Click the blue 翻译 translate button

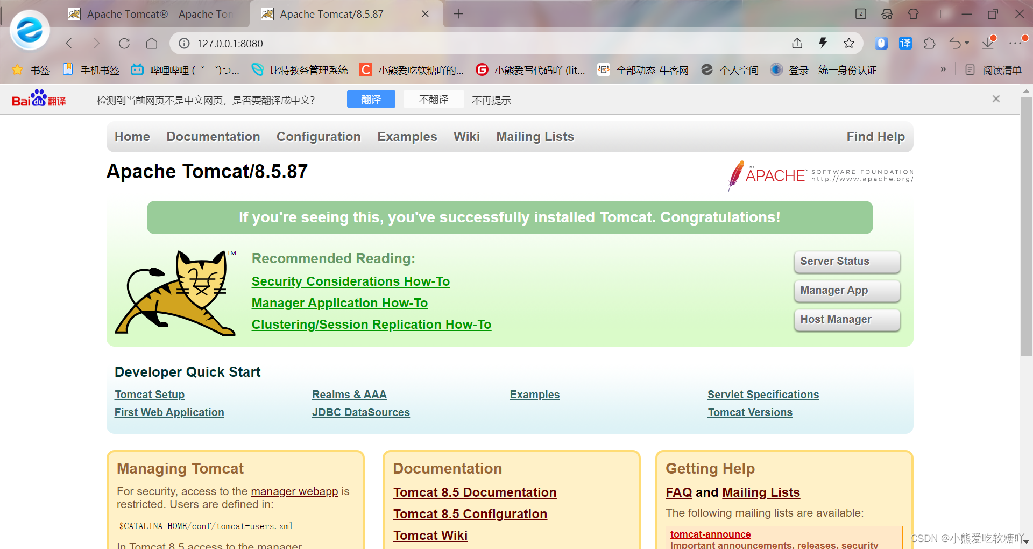371,99
